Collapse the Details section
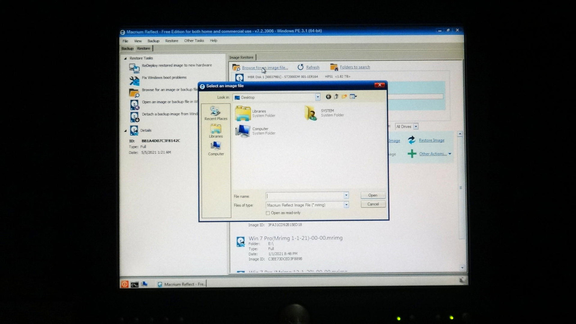Viewport: 576px width, 324px height. (x=126, y=130)
